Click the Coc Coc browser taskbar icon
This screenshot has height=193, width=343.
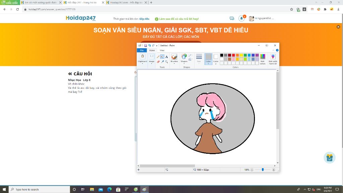136,190
